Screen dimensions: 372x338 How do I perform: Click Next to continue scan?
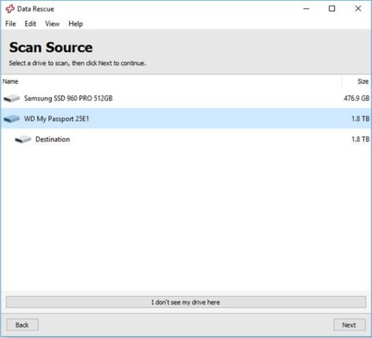pos(349,324)
